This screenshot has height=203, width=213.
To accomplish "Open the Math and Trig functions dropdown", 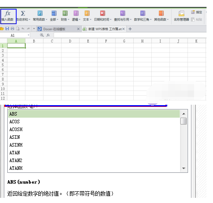I will coord(143,16).
